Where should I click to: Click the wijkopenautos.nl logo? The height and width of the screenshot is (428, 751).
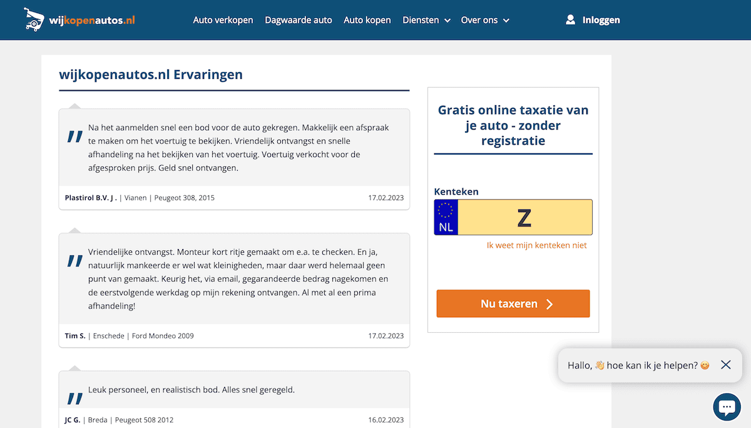(x=79, y=20)
